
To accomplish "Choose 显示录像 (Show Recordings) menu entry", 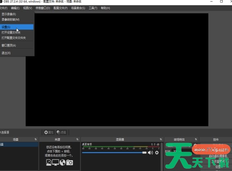I will click(9, 14).
